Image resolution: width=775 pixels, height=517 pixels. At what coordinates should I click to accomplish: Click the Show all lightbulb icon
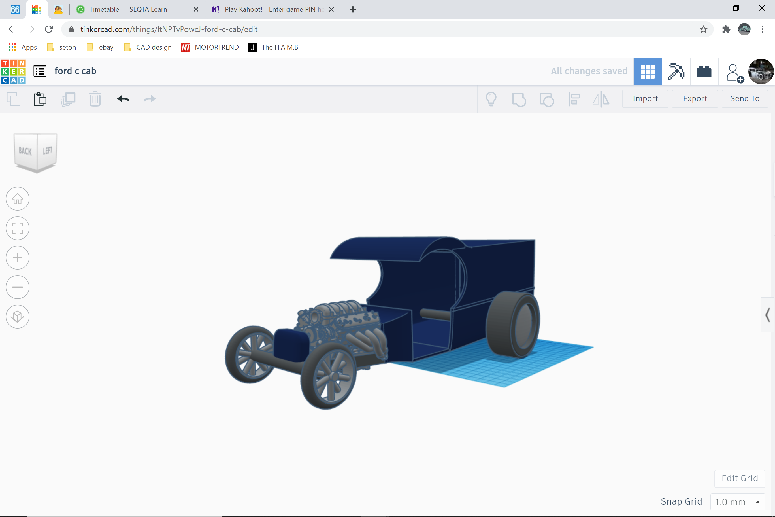point(491,99)
